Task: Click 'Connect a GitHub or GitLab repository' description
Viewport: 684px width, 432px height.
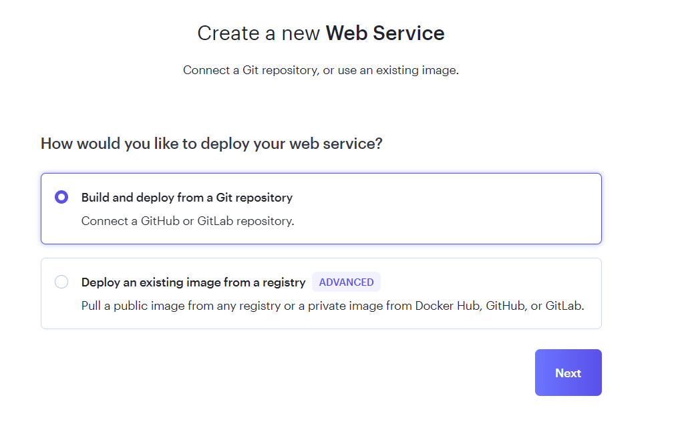Action: [188, 221]
